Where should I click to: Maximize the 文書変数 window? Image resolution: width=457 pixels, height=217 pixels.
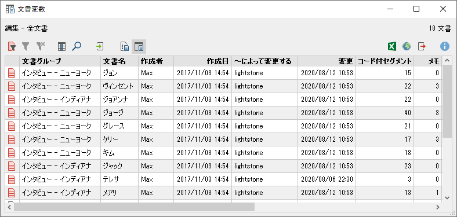(x=416, y=9)
